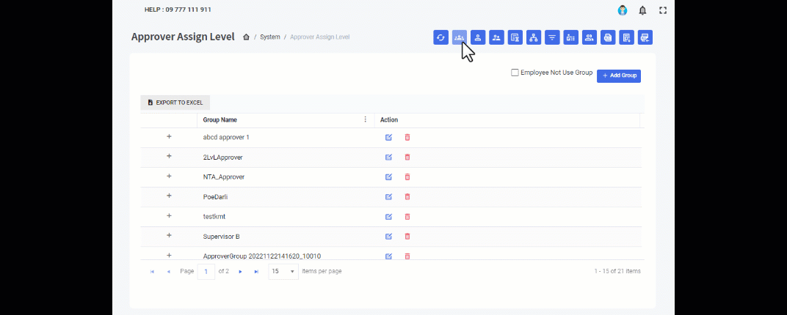787x315 pixels.
Task: Delete the PoeDarli group
Action: [x=407, y=196]
